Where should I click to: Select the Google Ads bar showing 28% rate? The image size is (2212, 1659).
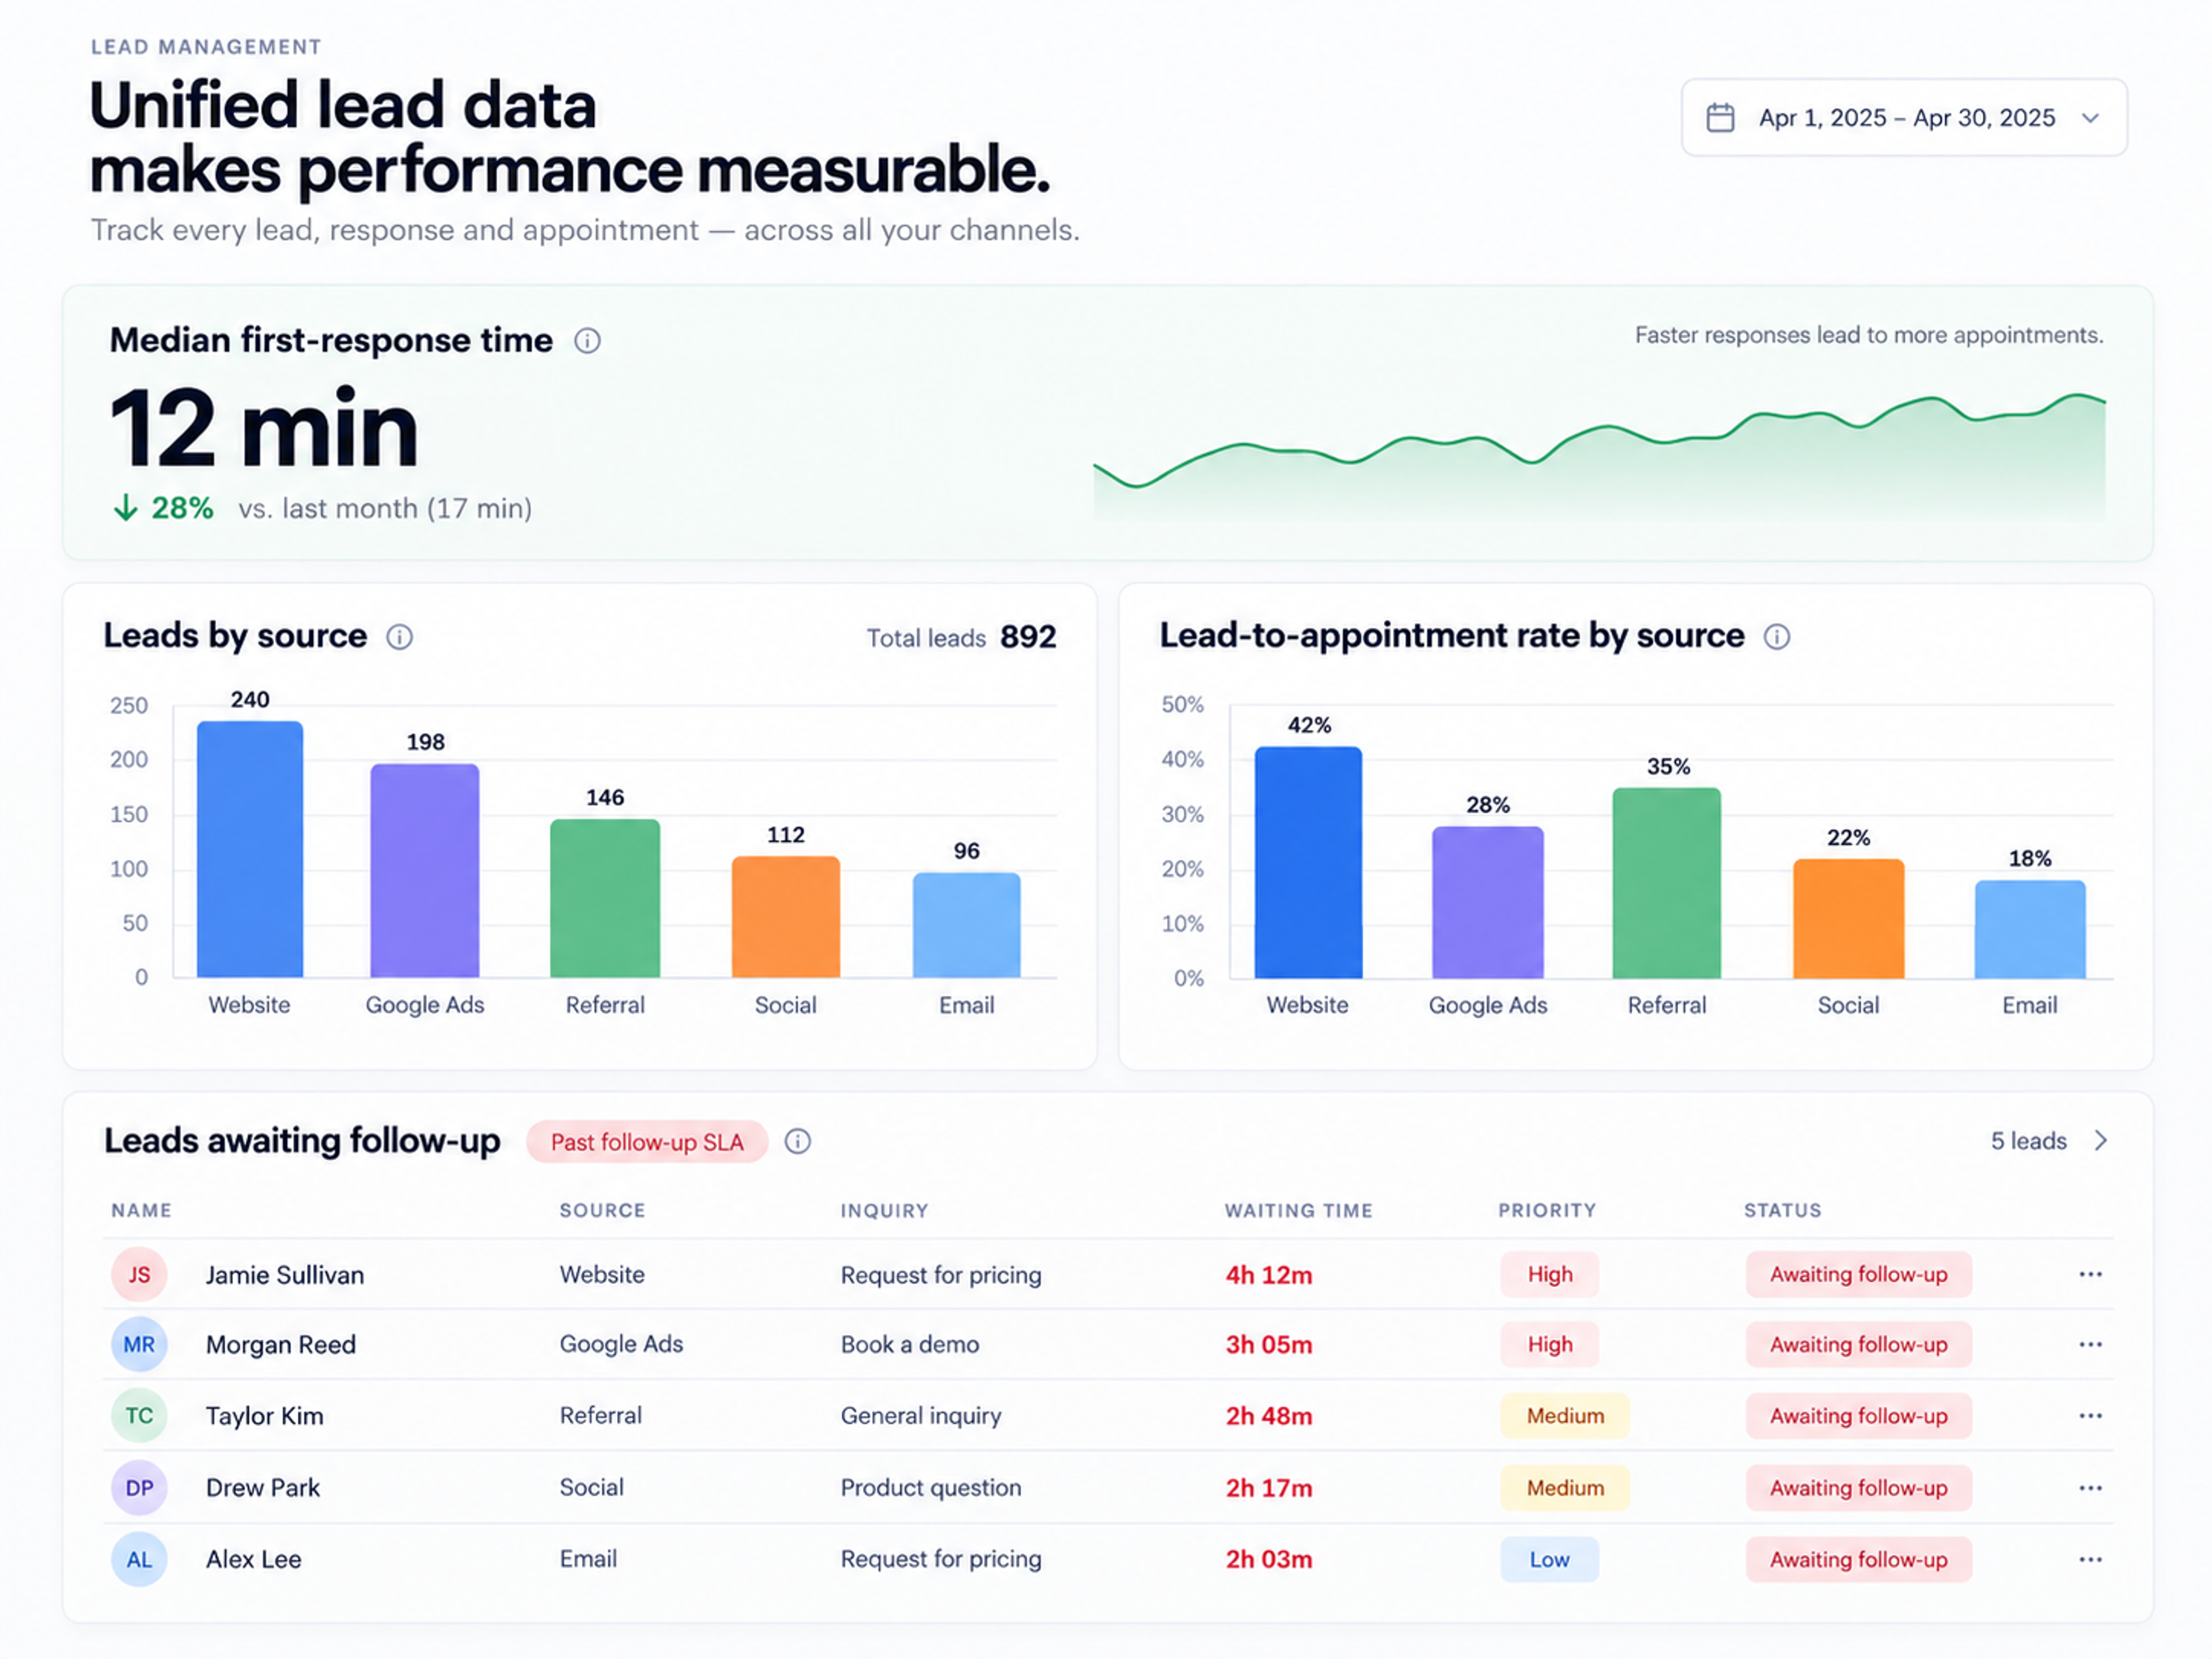coord(1488,902)
